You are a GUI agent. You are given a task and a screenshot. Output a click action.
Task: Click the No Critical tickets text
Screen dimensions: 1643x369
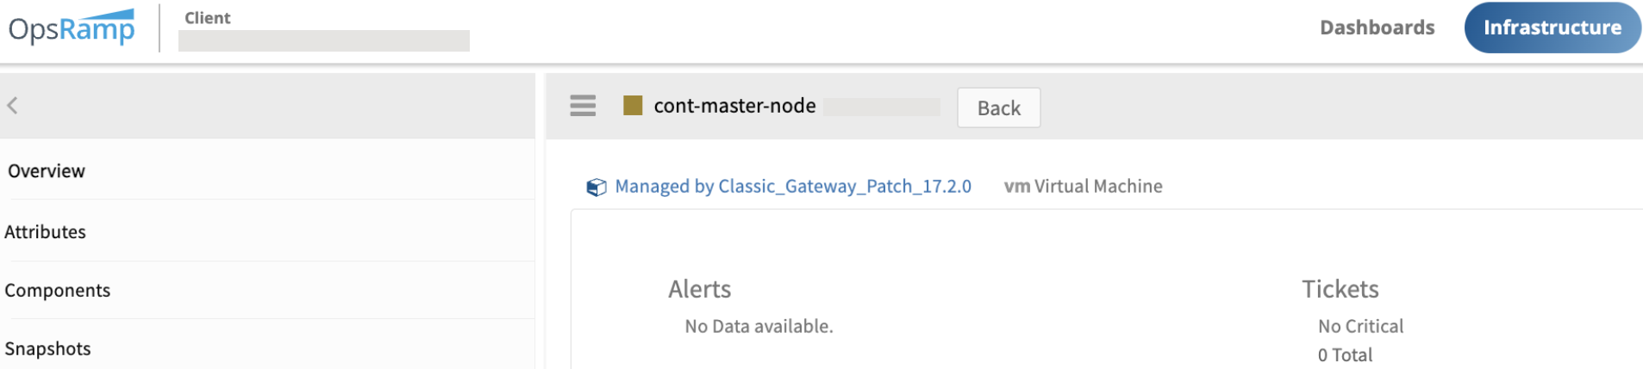[x=1360, y=326]
